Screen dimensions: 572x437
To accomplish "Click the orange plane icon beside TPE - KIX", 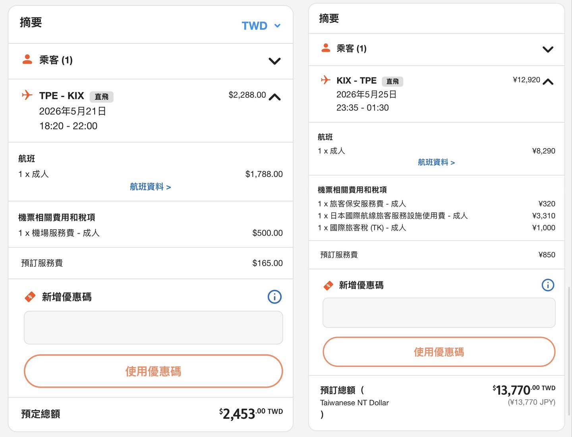I will tap(27, 95).
